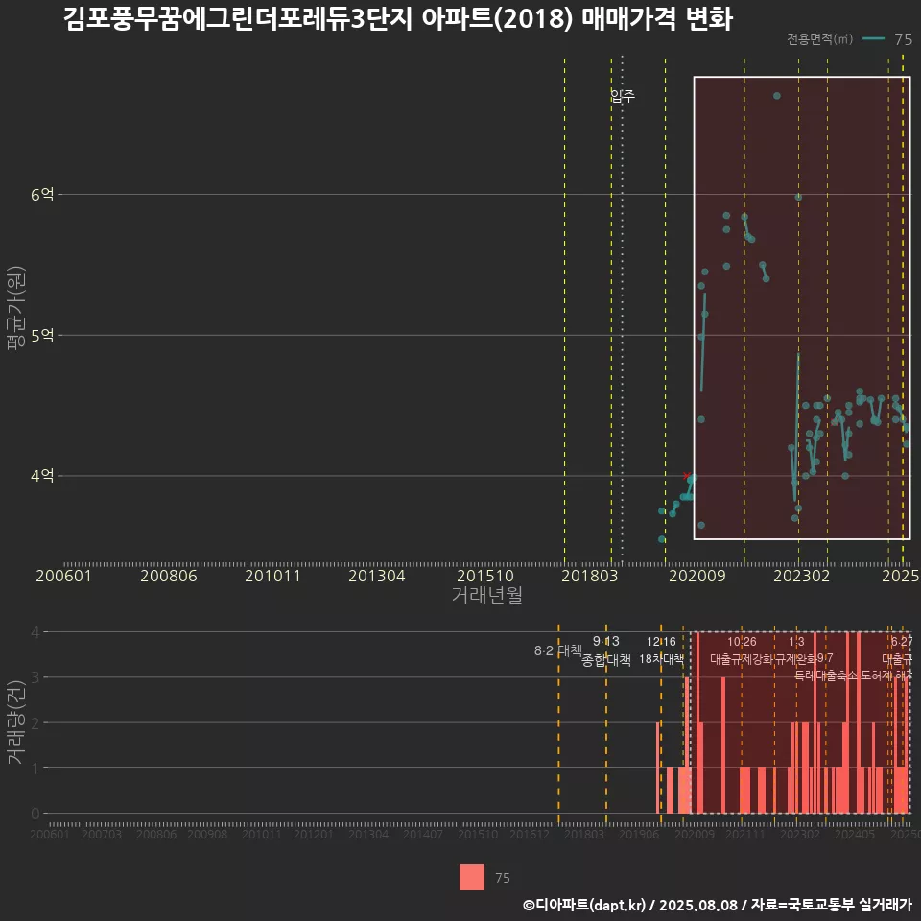Click the data point sitting on the 6억 gridline
The width and height of the screenshot is (921, 921).
tap(798, 197)
